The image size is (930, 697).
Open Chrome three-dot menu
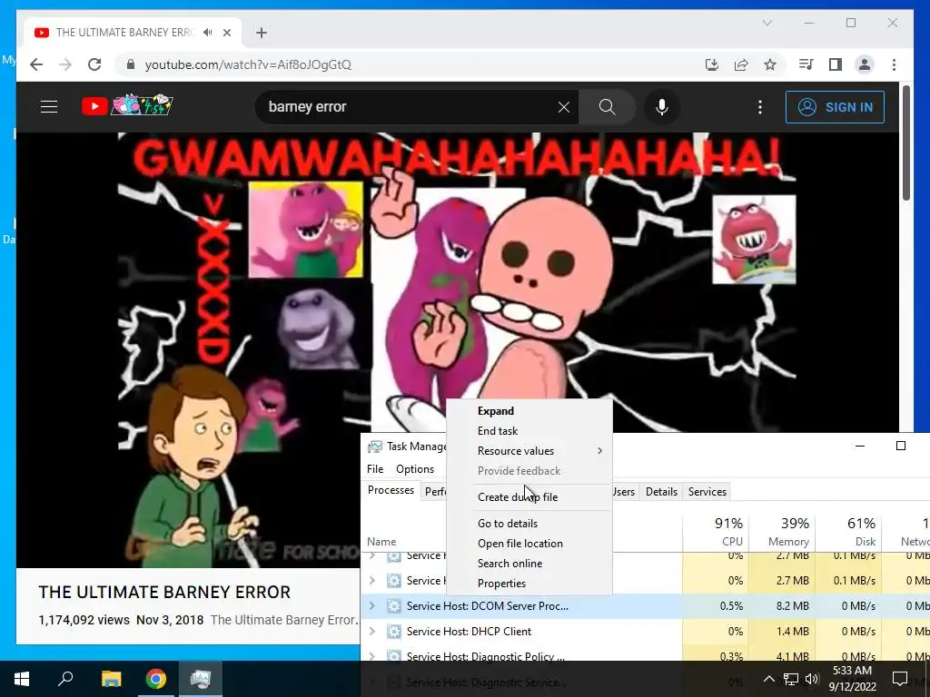click(x=894, y=64)
